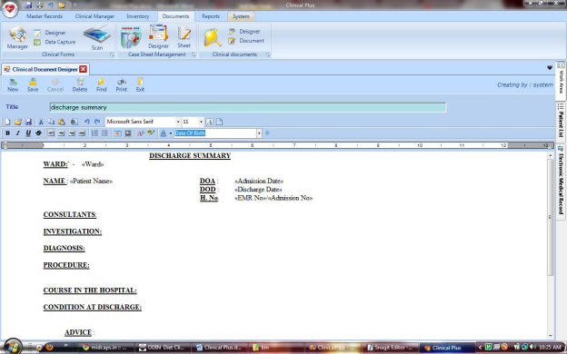
Task: Switch to System tab
Action: (241, 16)
